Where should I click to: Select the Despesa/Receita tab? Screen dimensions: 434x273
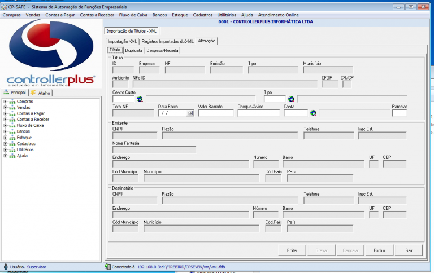pos(163,50)
